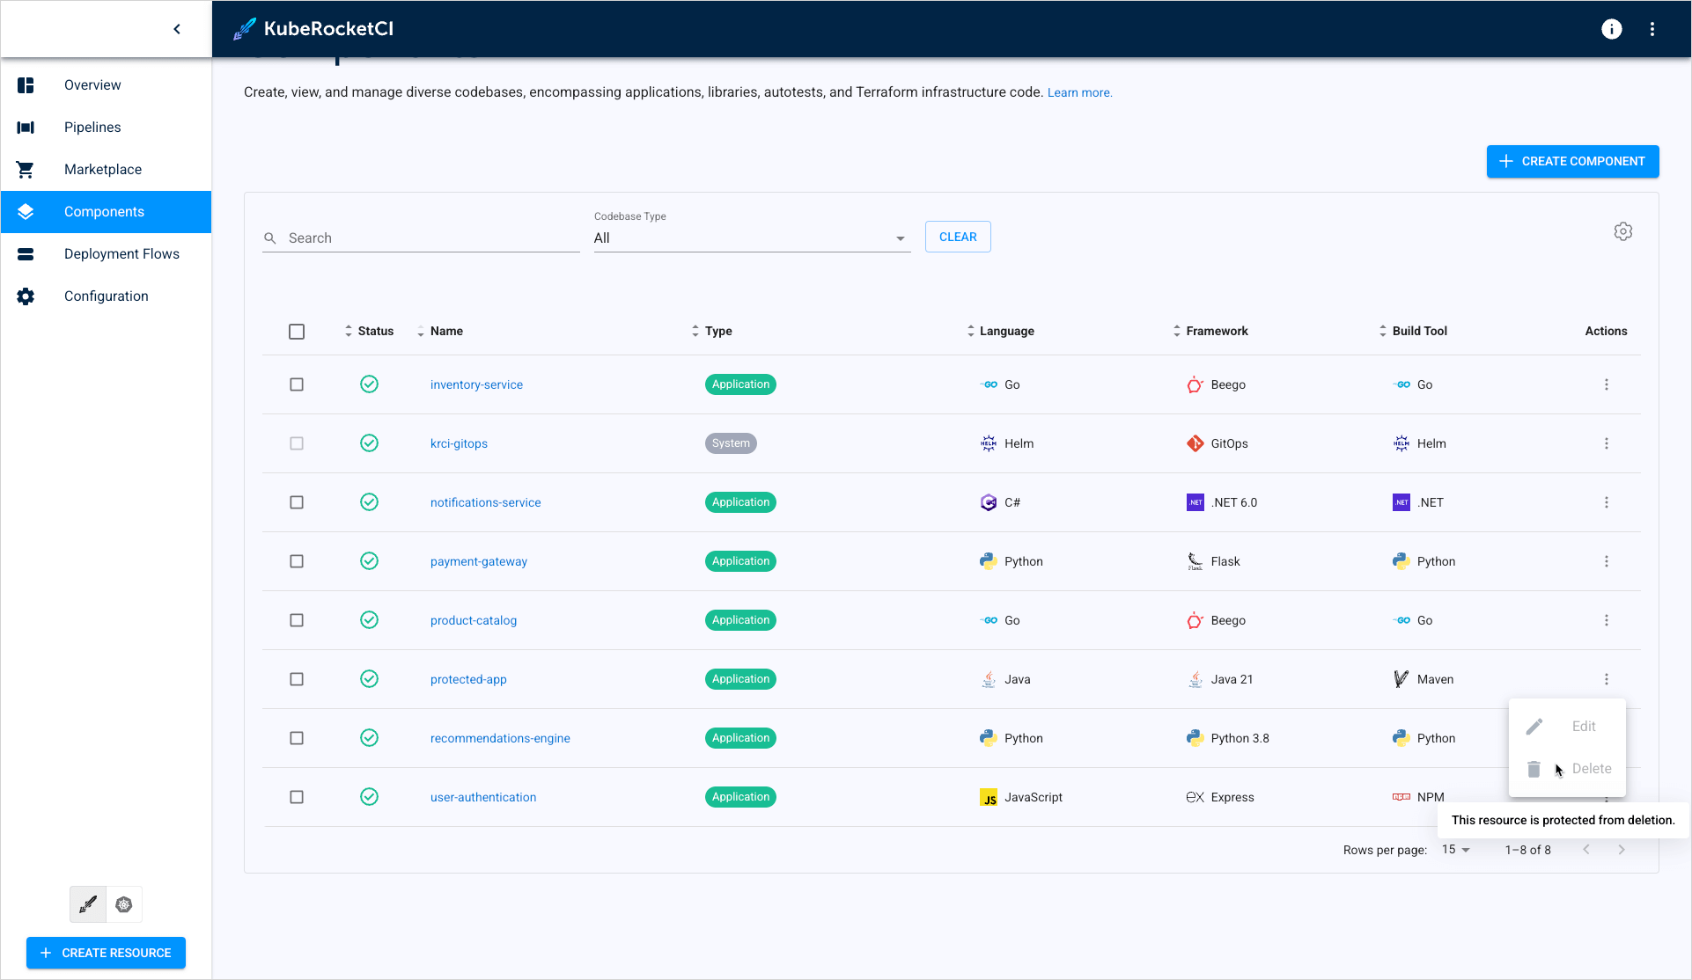Open actions menu for payment-gateway row
1692x980 pixels.
click(1606, 561)
